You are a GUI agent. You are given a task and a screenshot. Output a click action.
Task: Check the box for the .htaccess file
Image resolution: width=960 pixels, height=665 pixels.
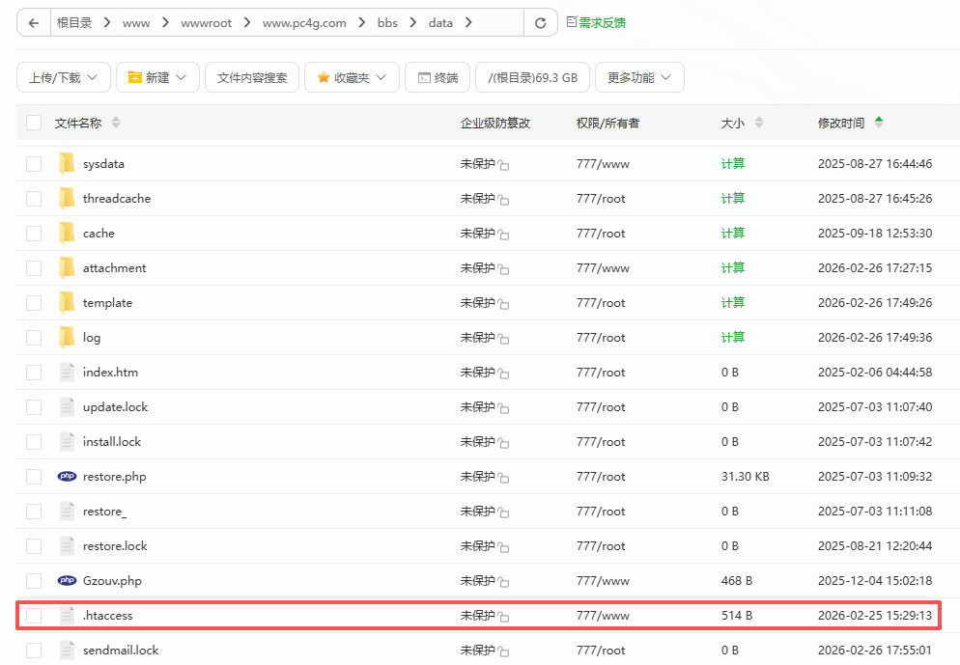[34, 616]
